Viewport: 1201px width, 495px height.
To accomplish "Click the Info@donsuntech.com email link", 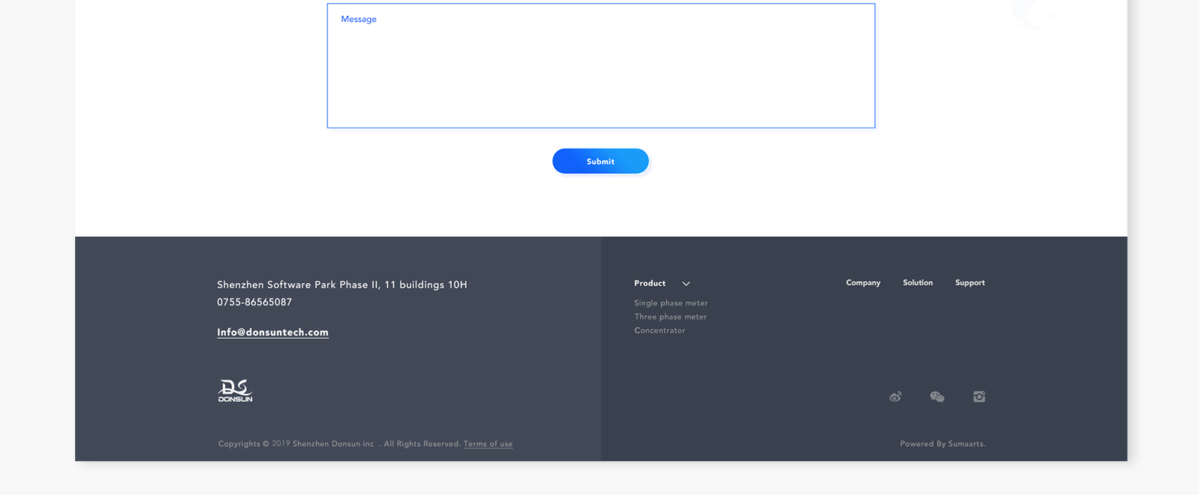I will tap(272, 332).
